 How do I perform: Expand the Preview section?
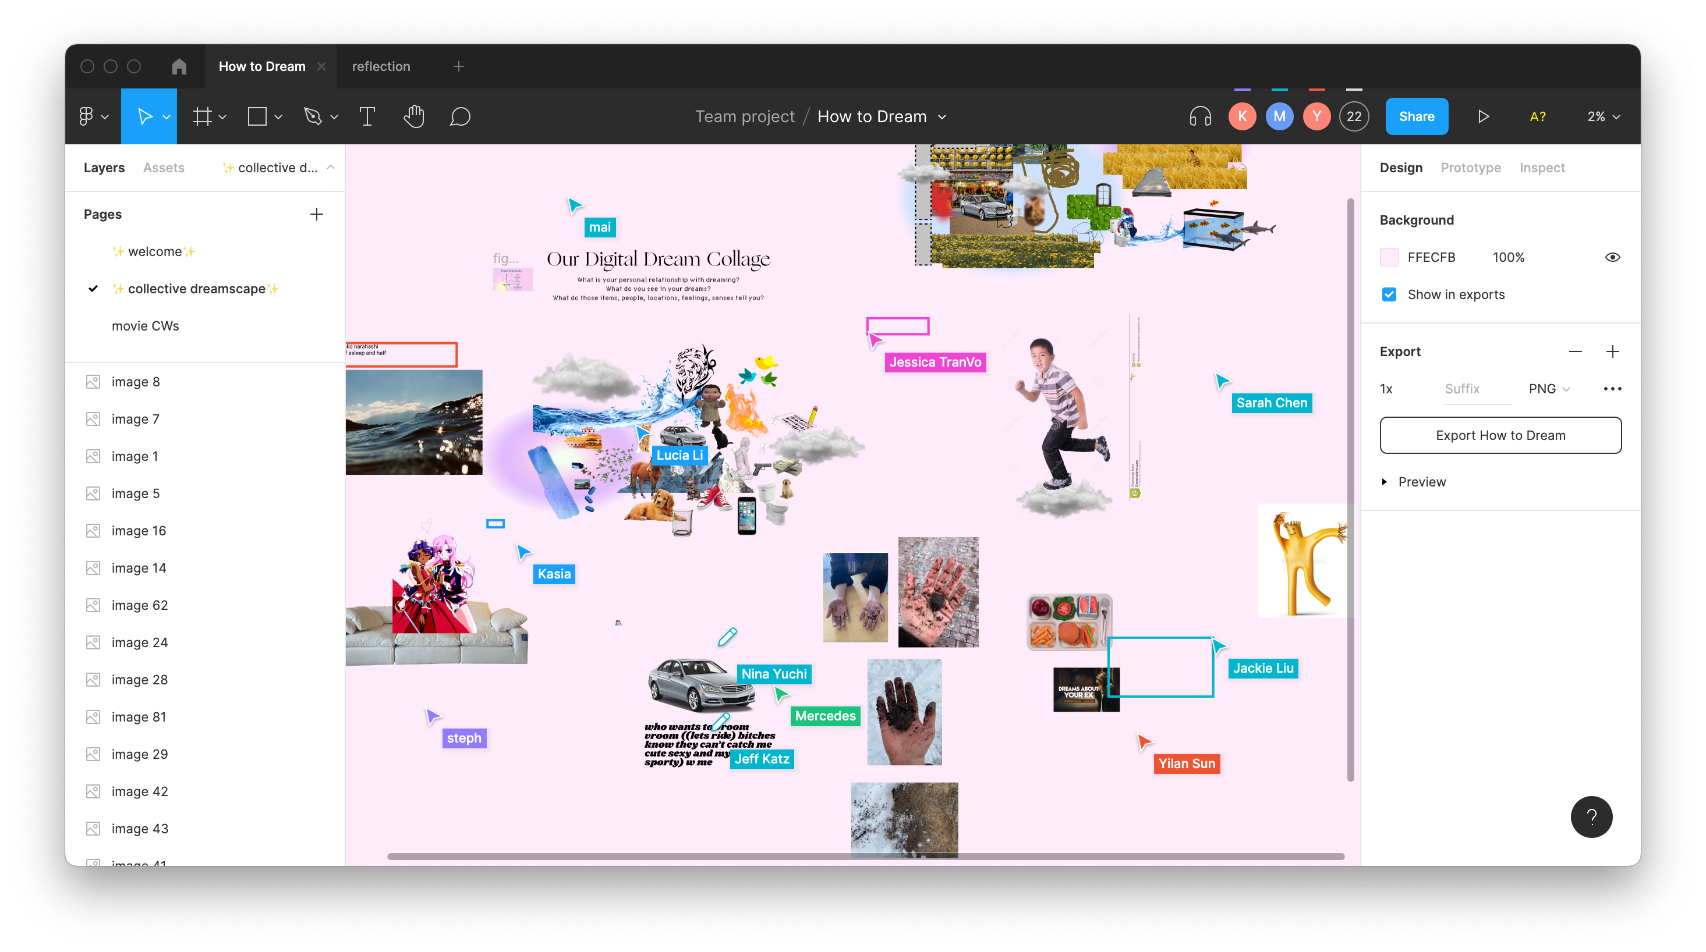click(x=1384, y=482)
